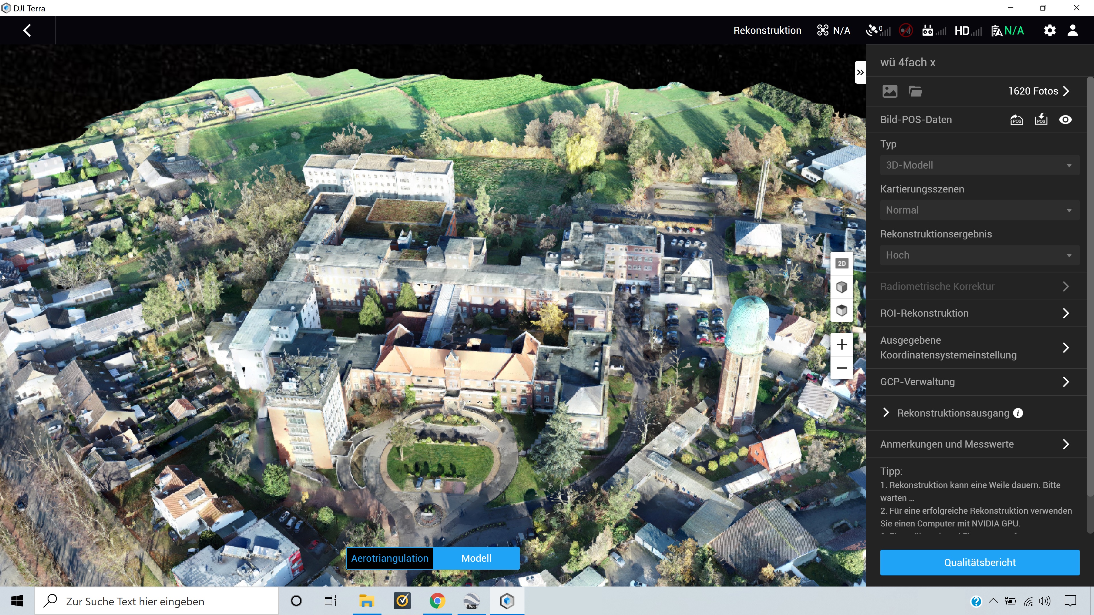This screenshot has height=615, width=1094.
Task: Click the RTK N/A status icon
Action: click(1007, 30)
